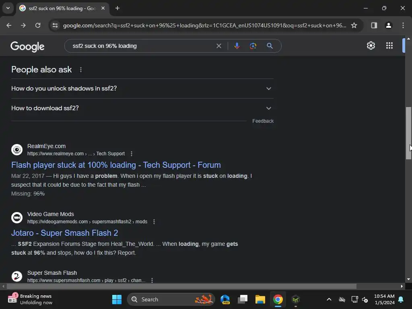Open the Chrome profile avatar
The width and height of the screenshot is (412, 309).
tap(388, 25)
